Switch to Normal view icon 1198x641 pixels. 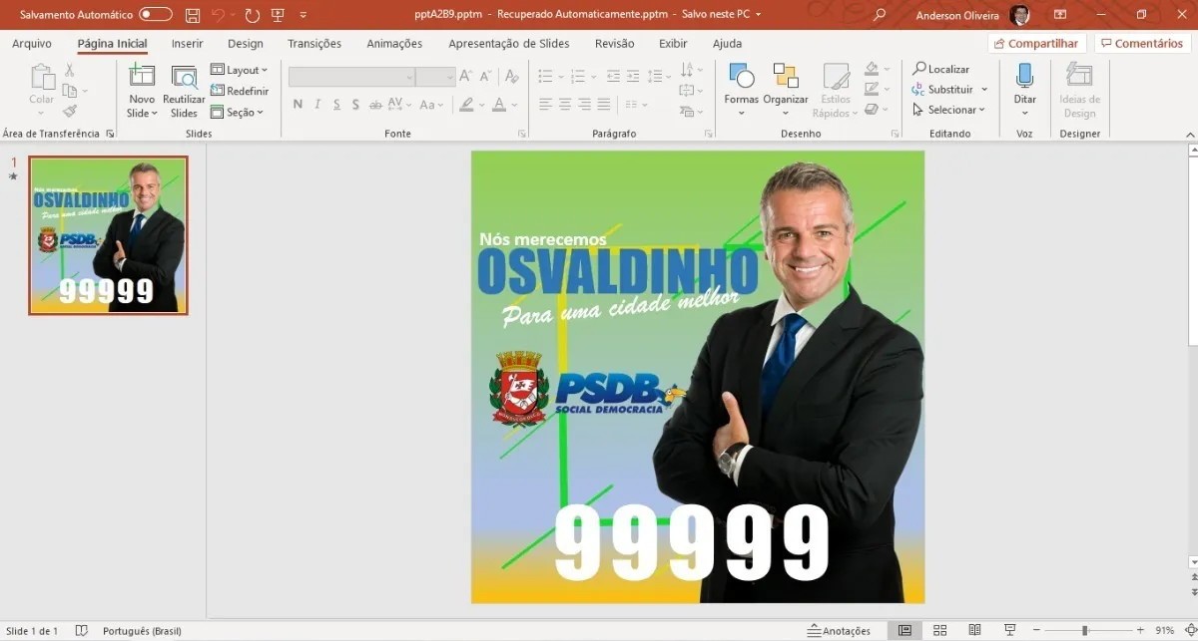point(904,631)
